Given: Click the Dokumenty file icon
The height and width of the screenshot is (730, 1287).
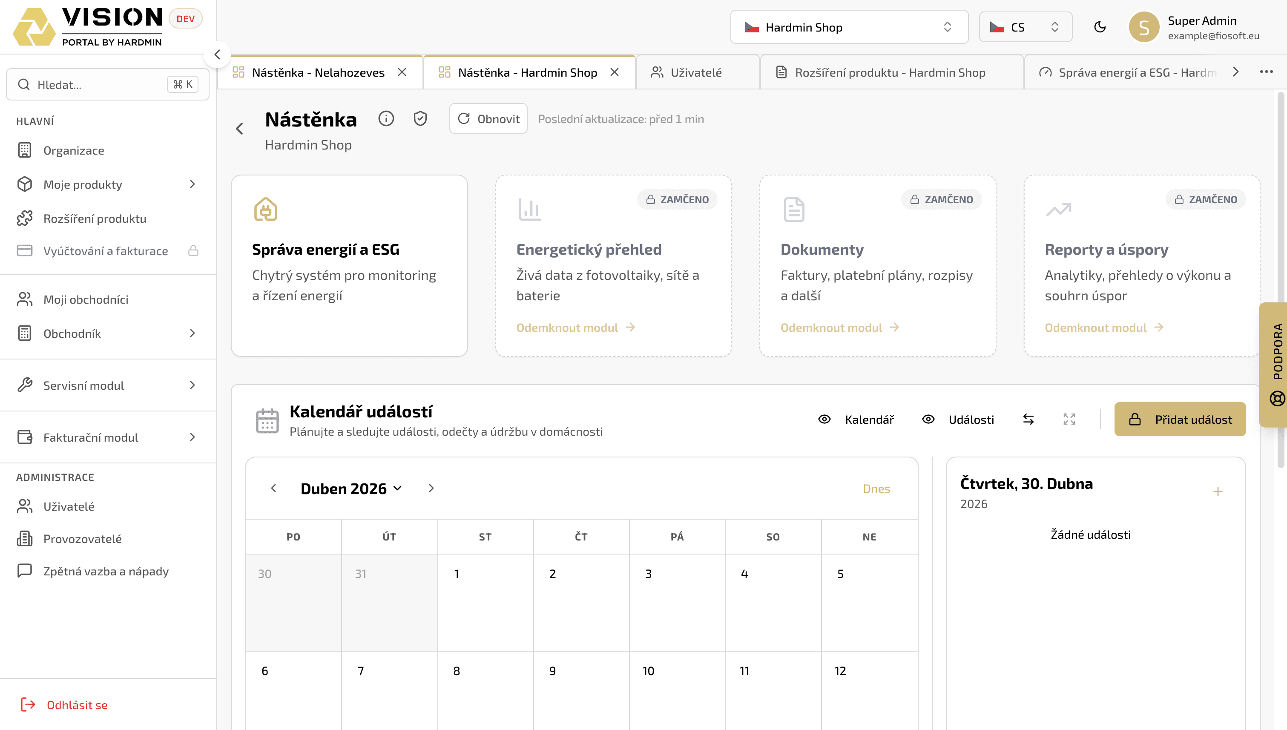Looking at the screenshot, I should [x=794, y=209].
